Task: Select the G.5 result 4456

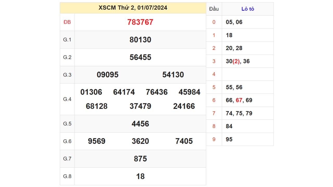Action: coord(140,124)
